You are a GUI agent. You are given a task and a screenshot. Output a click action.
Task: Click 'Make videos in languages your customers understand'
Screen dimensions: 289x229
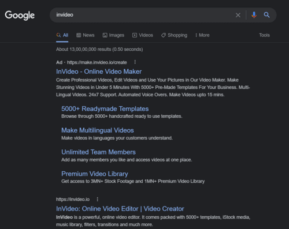pyautogui.click(x=117, y=138)
